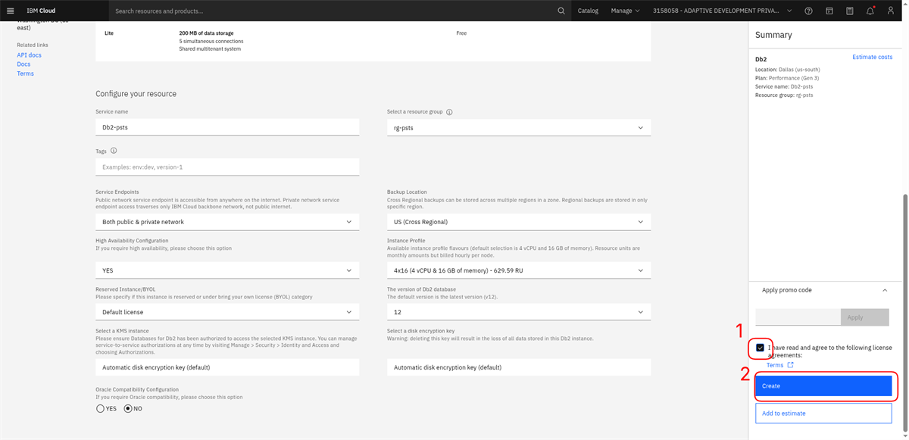Open the Db2 database version dropdown
The height and width of the screenshot is (440, 909).
(519, 312)
